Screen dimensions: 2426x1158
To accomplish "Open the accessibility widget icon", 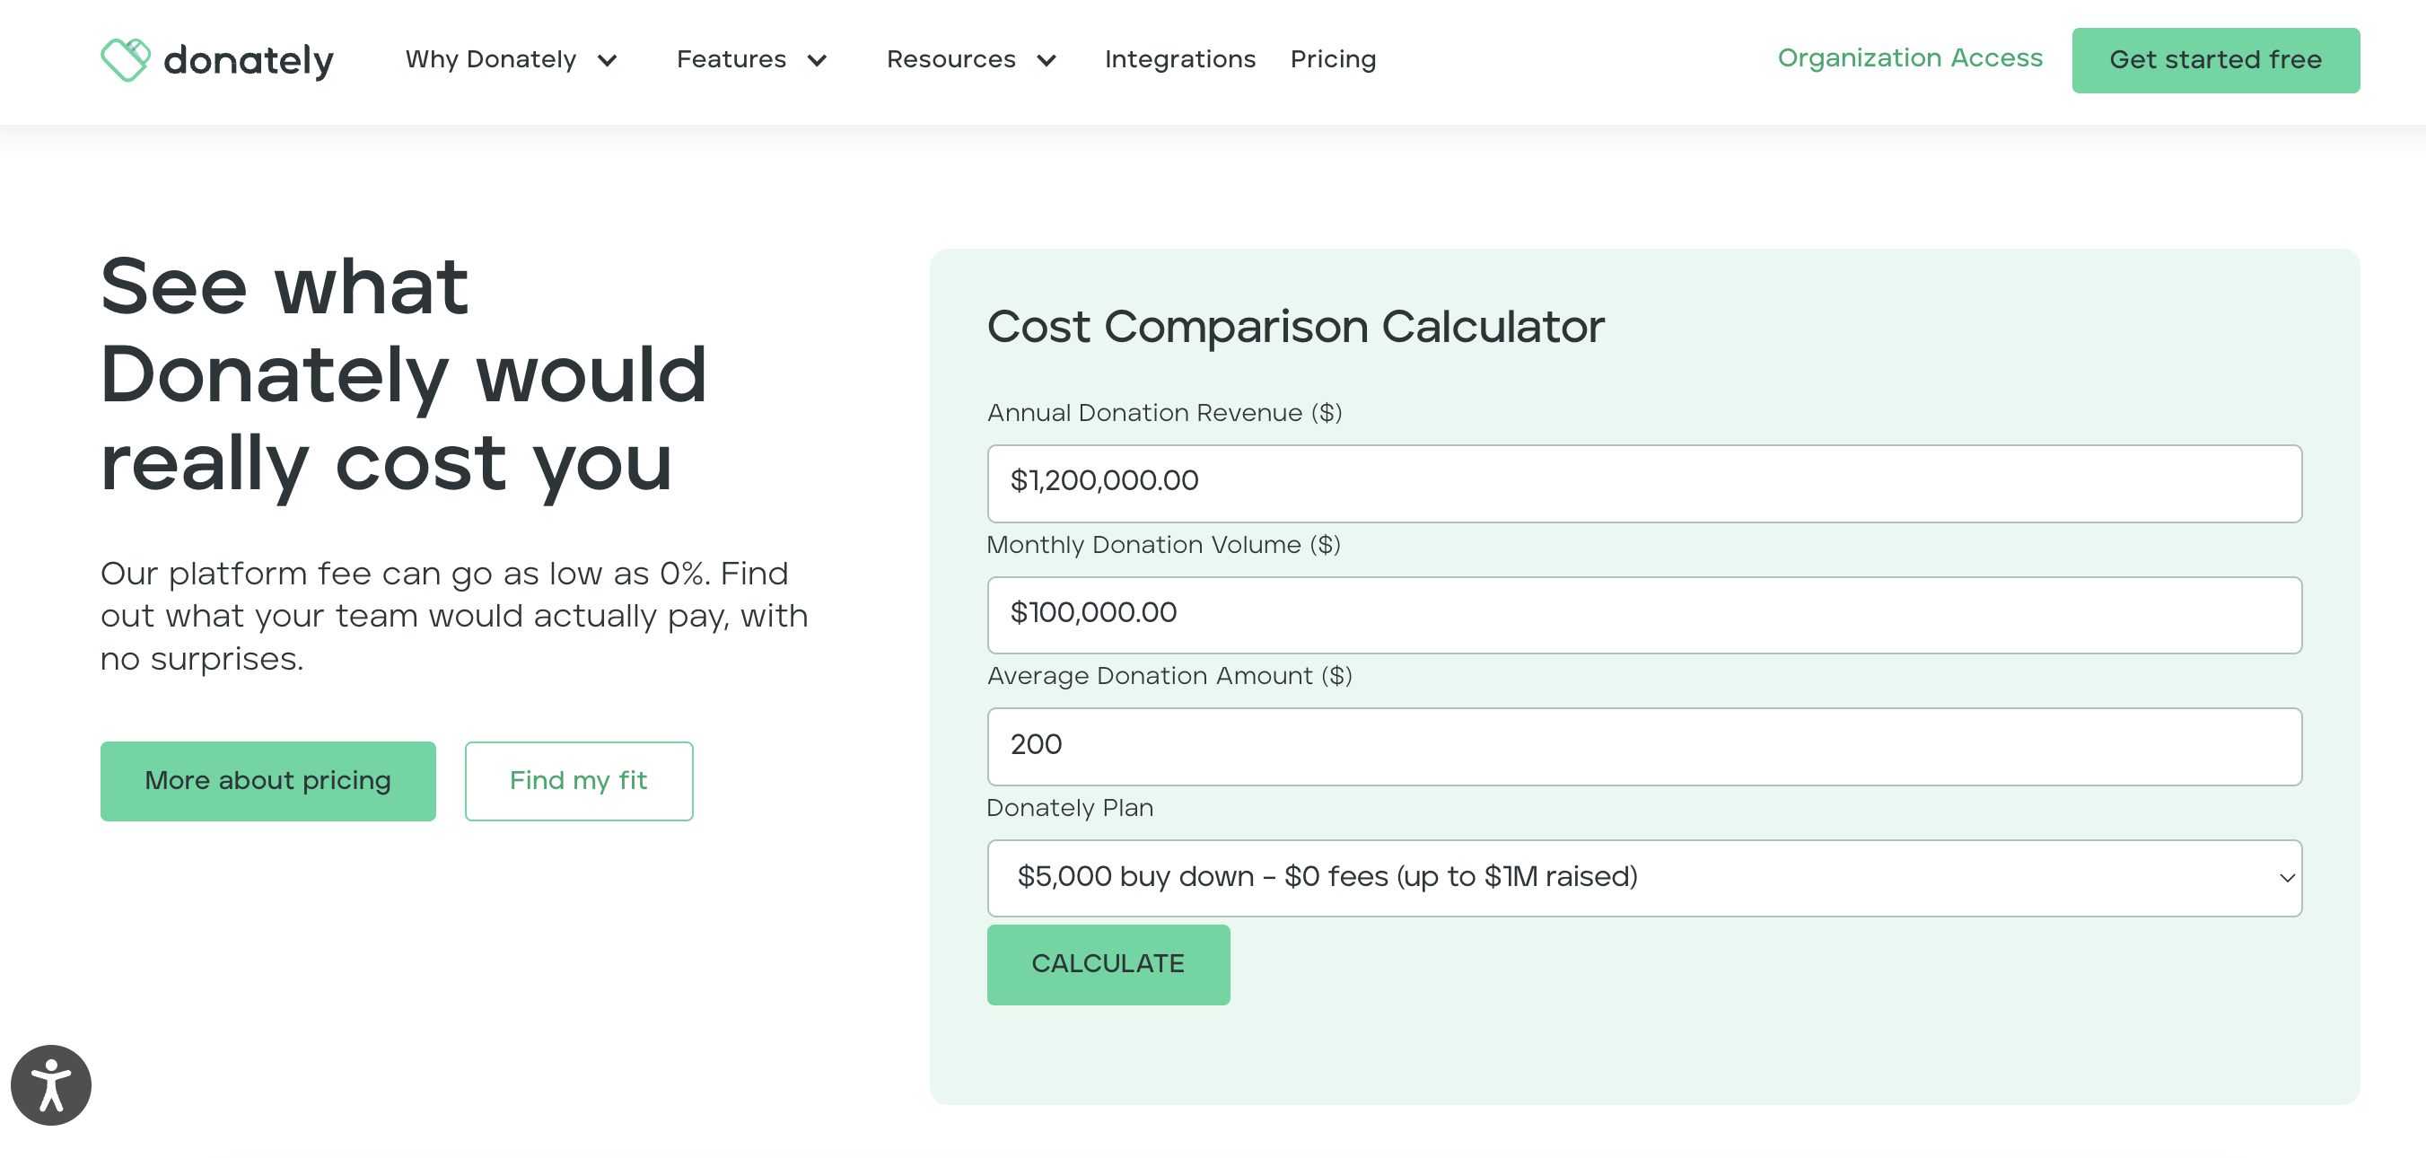I will click(51, 1084).
